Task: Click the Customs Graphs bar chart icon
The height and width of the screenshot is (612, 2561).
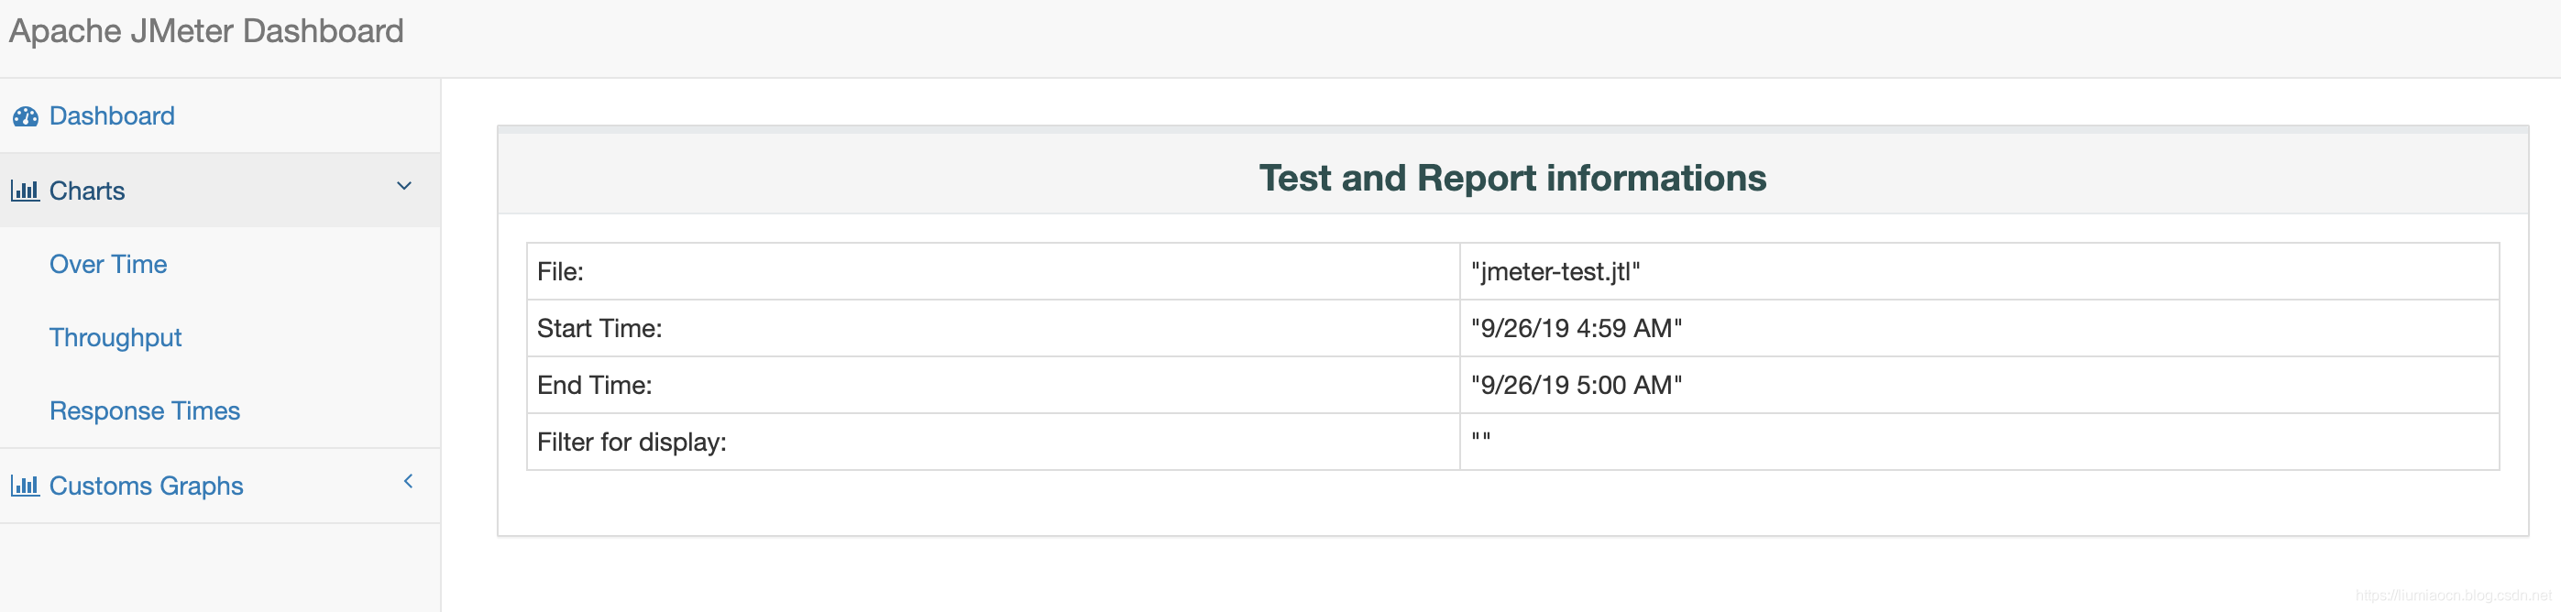Action: pyautogui.click(x=25, y=486)
